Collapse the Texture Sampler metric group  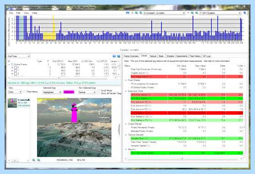click(x=126, y=135)
